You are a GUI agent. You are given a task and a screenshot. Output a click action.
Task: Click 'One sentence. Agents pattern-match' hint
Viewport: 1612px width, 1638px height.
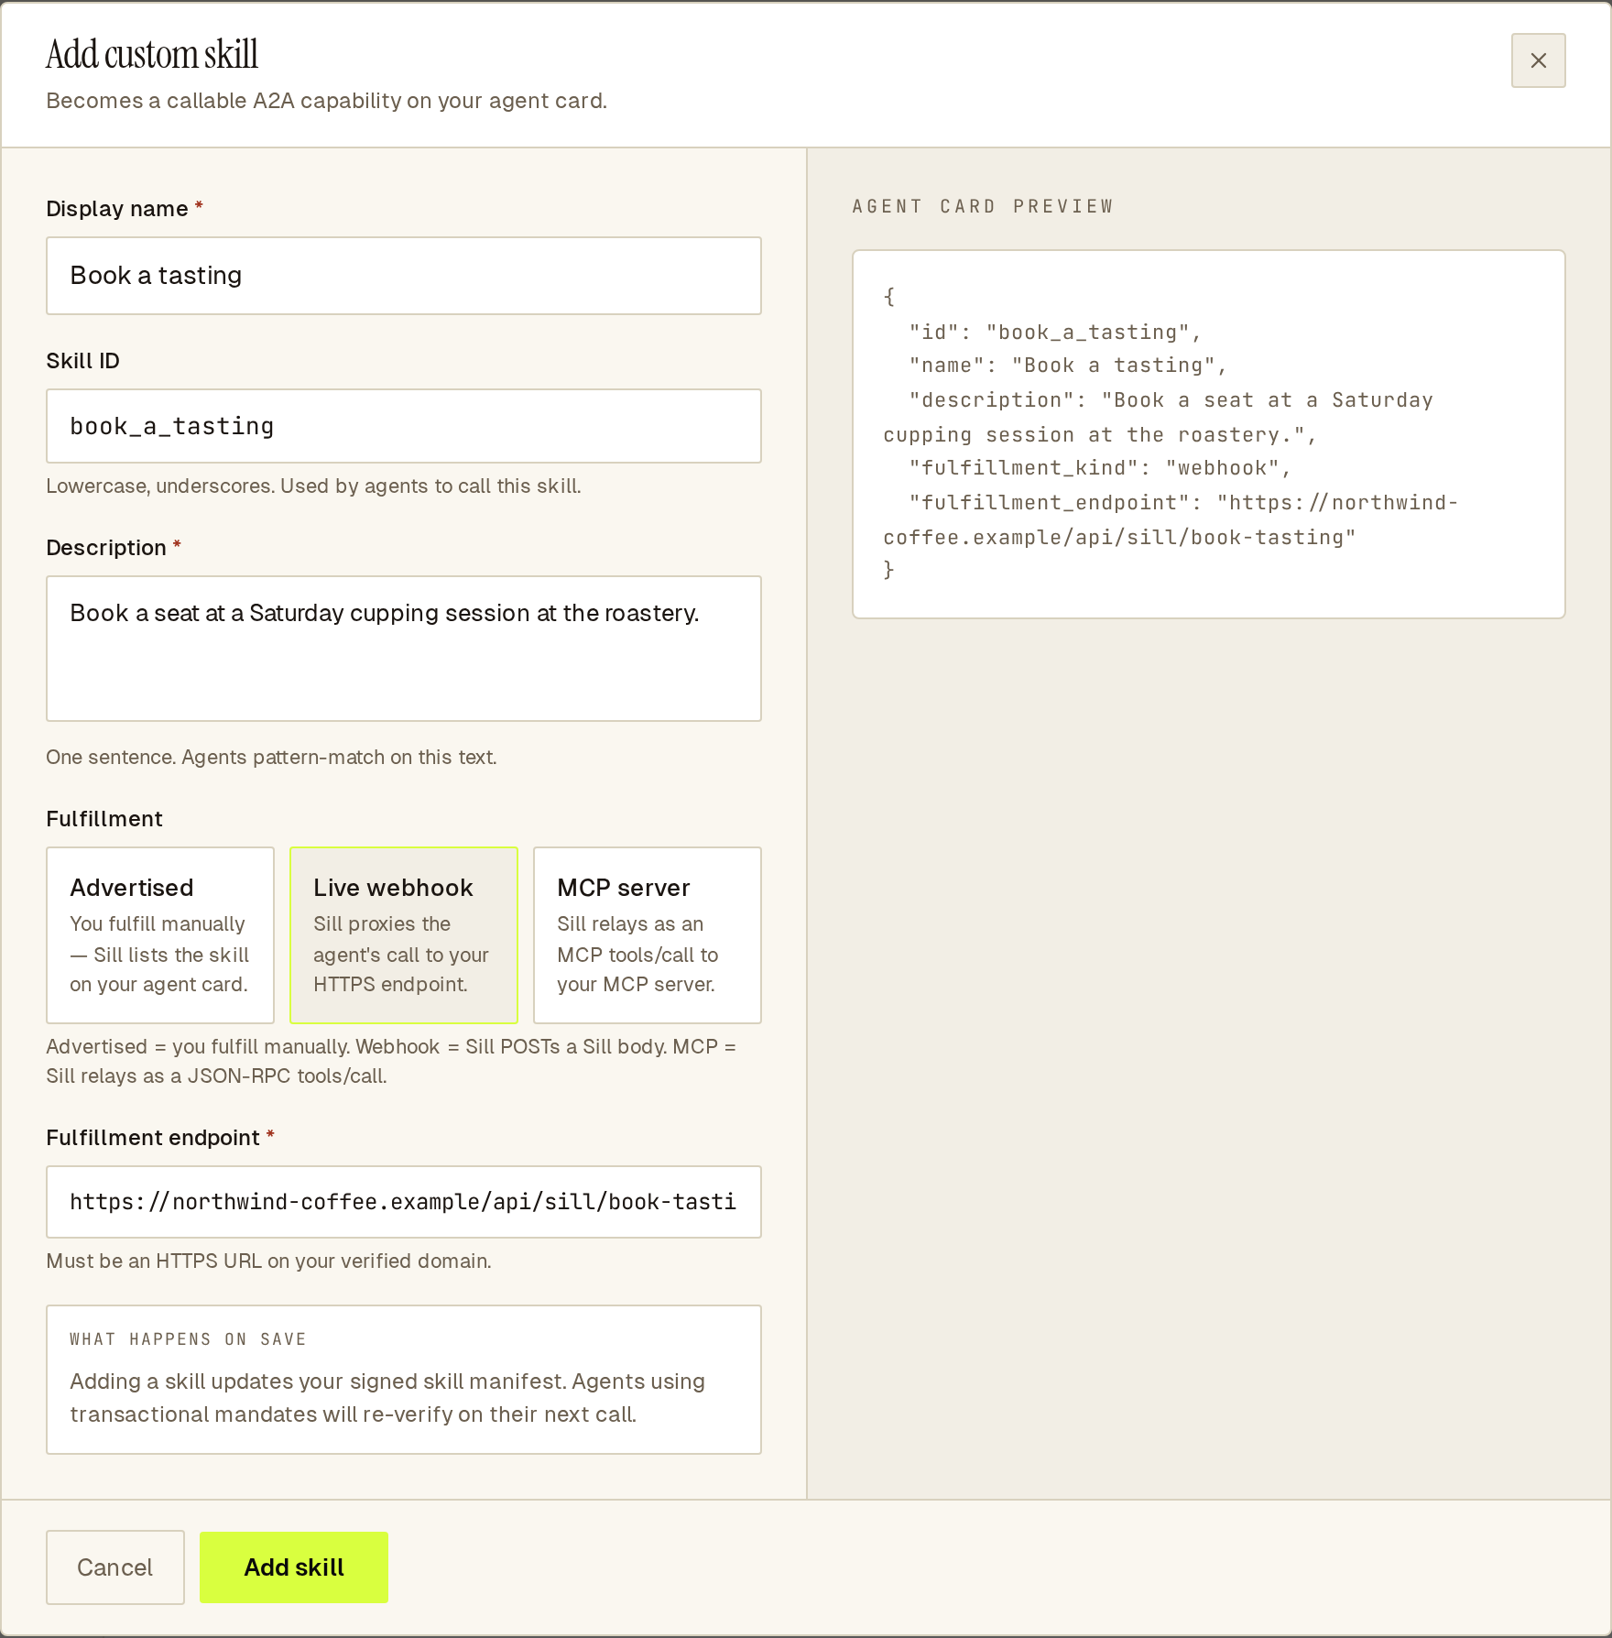[271, 758]
